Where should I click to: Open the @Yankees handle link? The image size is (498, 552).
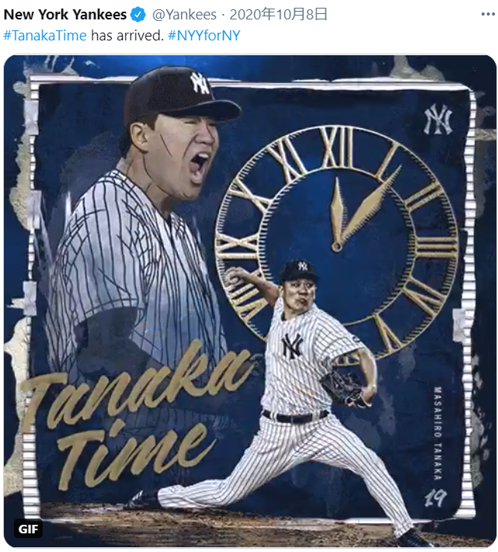(184, 15)
